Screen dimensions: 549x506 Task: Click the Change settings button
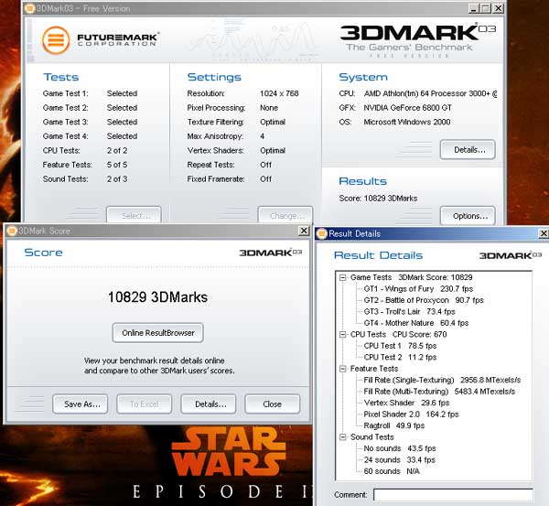coord(285,215)
